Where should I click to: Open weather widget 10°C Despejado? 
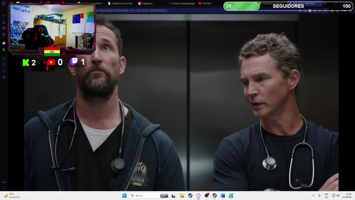pyautogui.click(x=11, y=196)
